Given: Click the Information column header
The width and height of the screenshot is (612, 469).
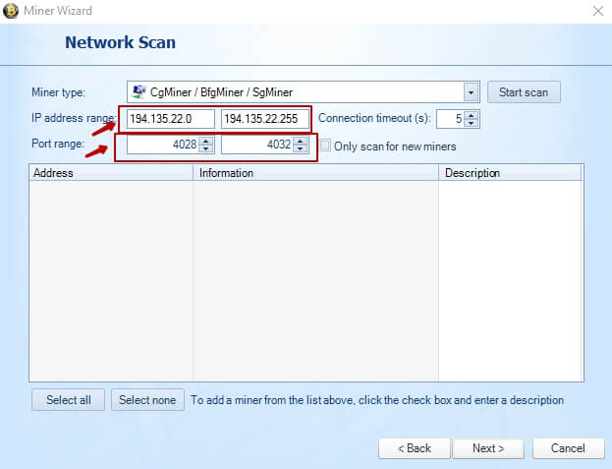Looking at the screenshot, I should (x=315, y=173).
